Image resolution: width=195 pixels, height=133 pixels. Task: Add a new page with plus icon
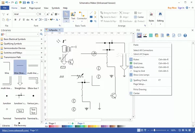(x=72, y=123)
